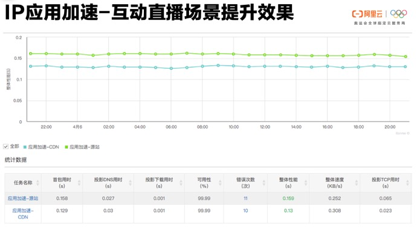420x233 pixels.
Task: Toggle 应用加速-CDN legend series
Action: (41, 147)
